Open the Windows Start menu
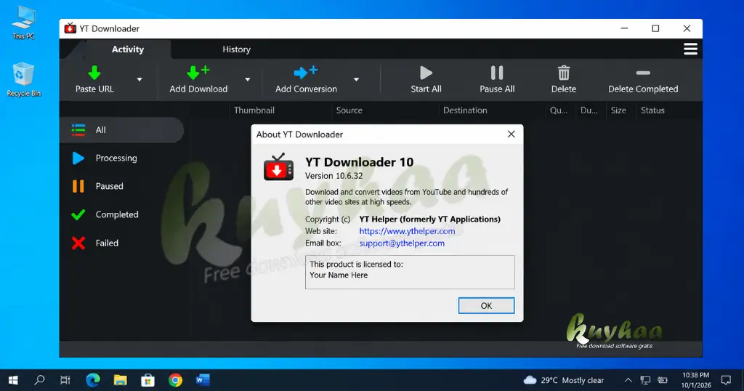This screenshot has height=391, width=744. click(x=13, y=380)
